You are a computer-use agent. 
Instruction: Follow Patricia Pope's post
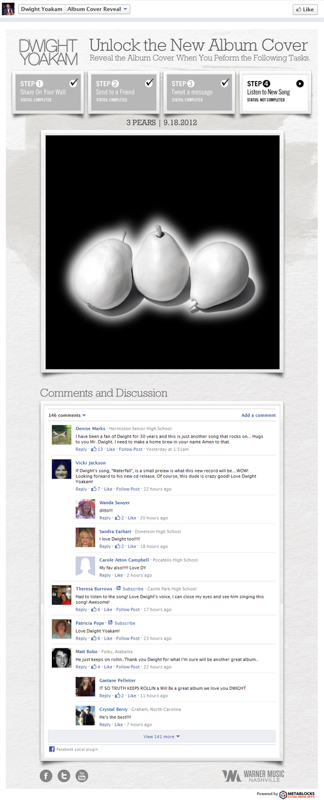point(128,639)
